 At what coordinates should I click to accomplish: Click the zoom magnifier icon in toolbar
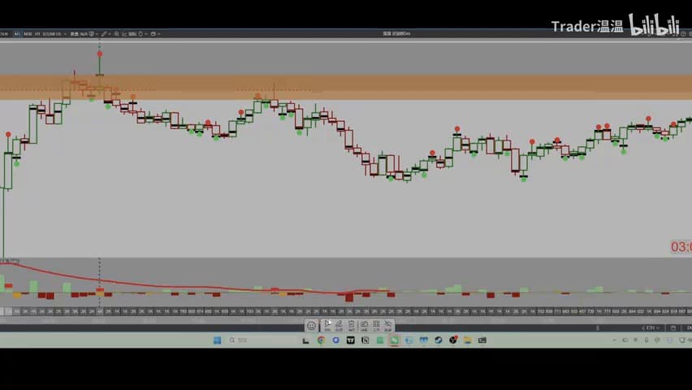point(116,34)
